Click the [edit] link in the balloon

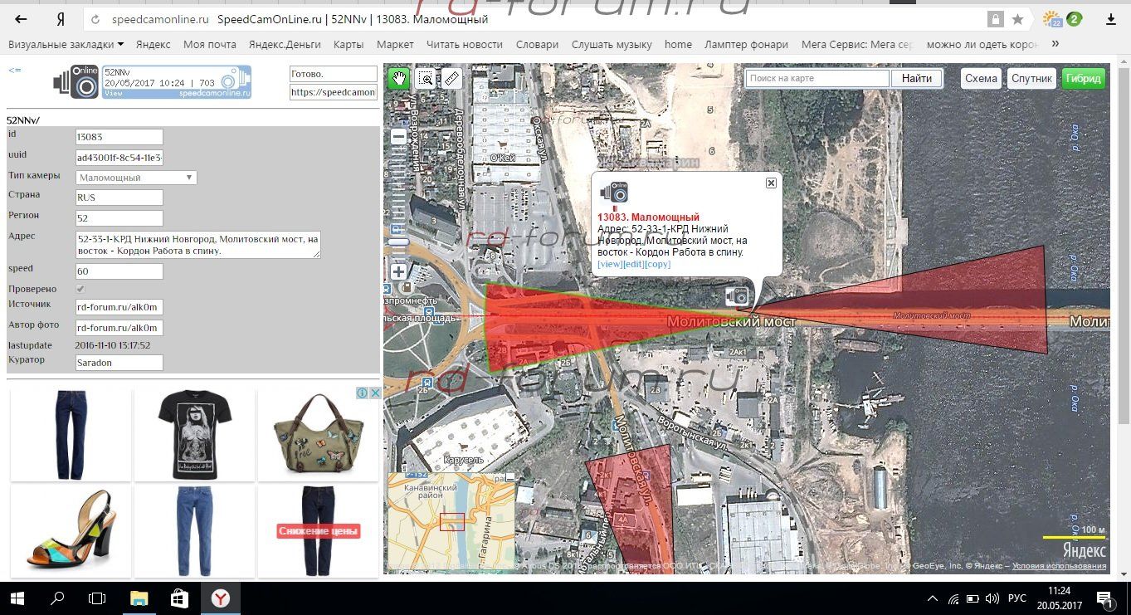635,264
